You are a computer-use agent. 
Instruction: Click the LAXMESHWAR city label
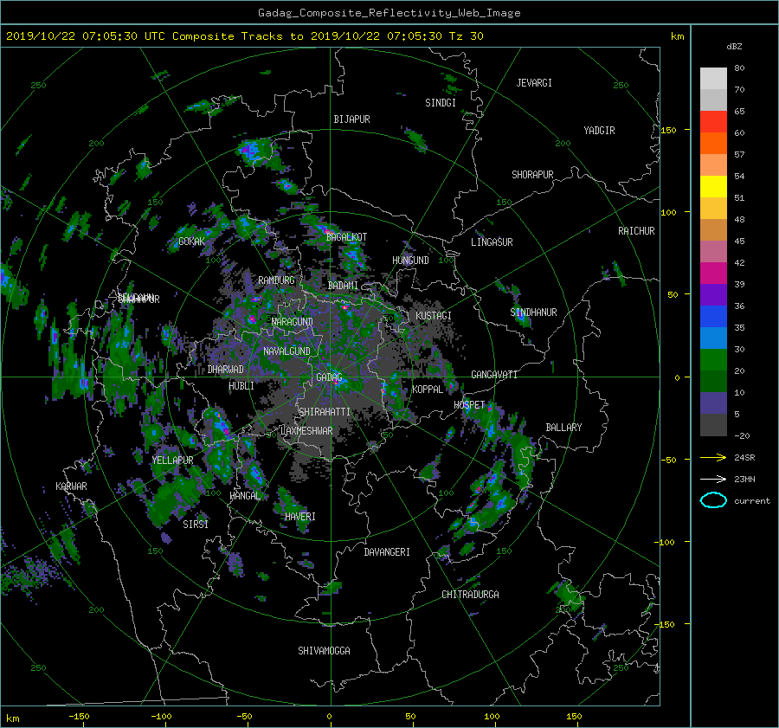(306, 431)
